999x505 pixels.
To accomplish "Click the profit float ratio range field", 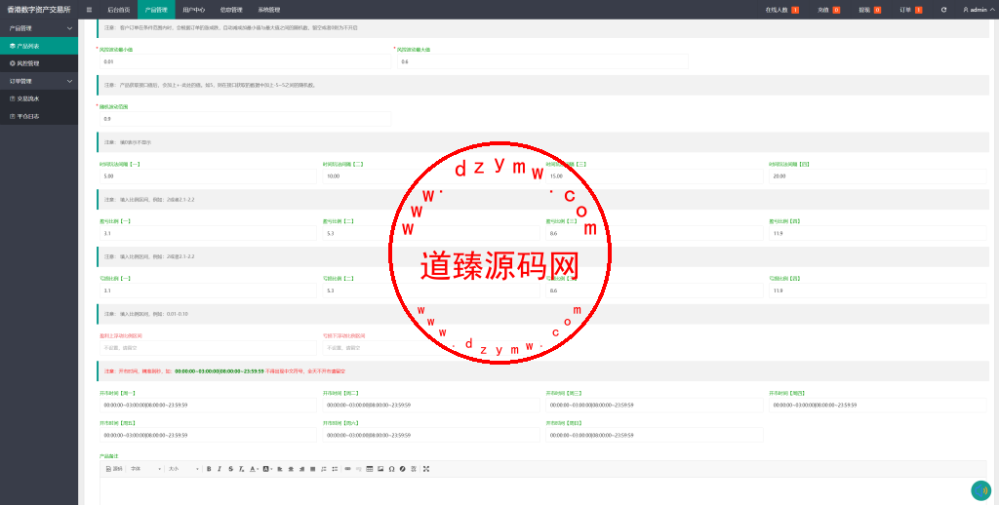I will (208, 348).
